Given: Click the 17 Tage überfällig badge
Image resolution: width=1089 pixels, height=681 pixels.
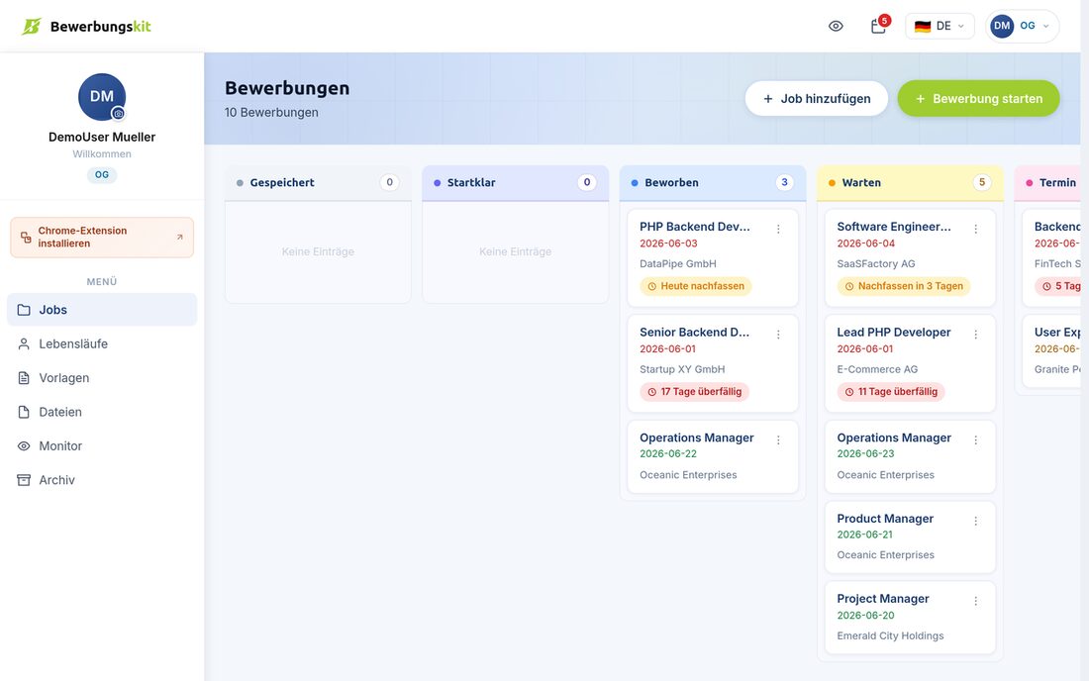Looking at the screenshot, I should 695,392.
